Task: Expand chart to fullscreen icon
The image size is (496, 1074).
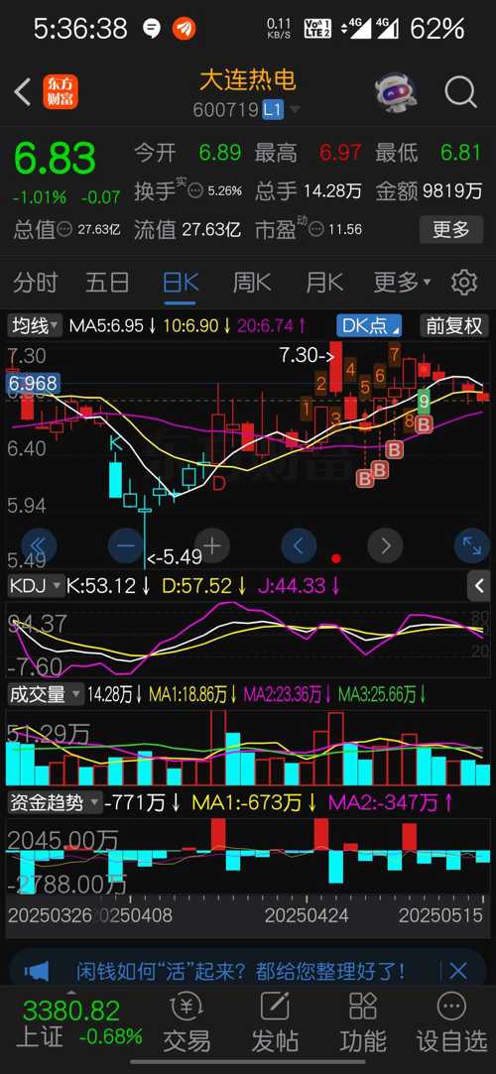Action: tap(472, 545)
